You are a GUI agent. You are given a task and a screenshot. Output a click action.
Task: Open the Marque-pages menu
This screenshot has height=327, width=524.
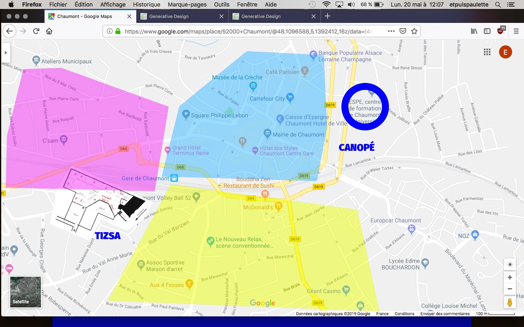click(x=187, y=4)
